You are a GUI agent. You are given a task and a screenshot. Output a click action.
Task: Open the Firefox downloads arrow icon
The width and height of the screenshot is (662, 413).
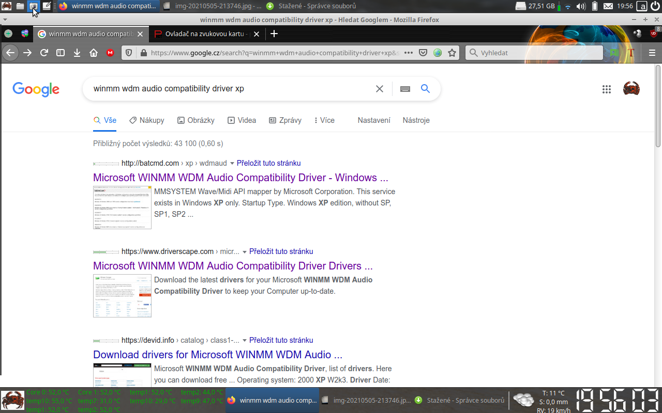tap(77, 53)
